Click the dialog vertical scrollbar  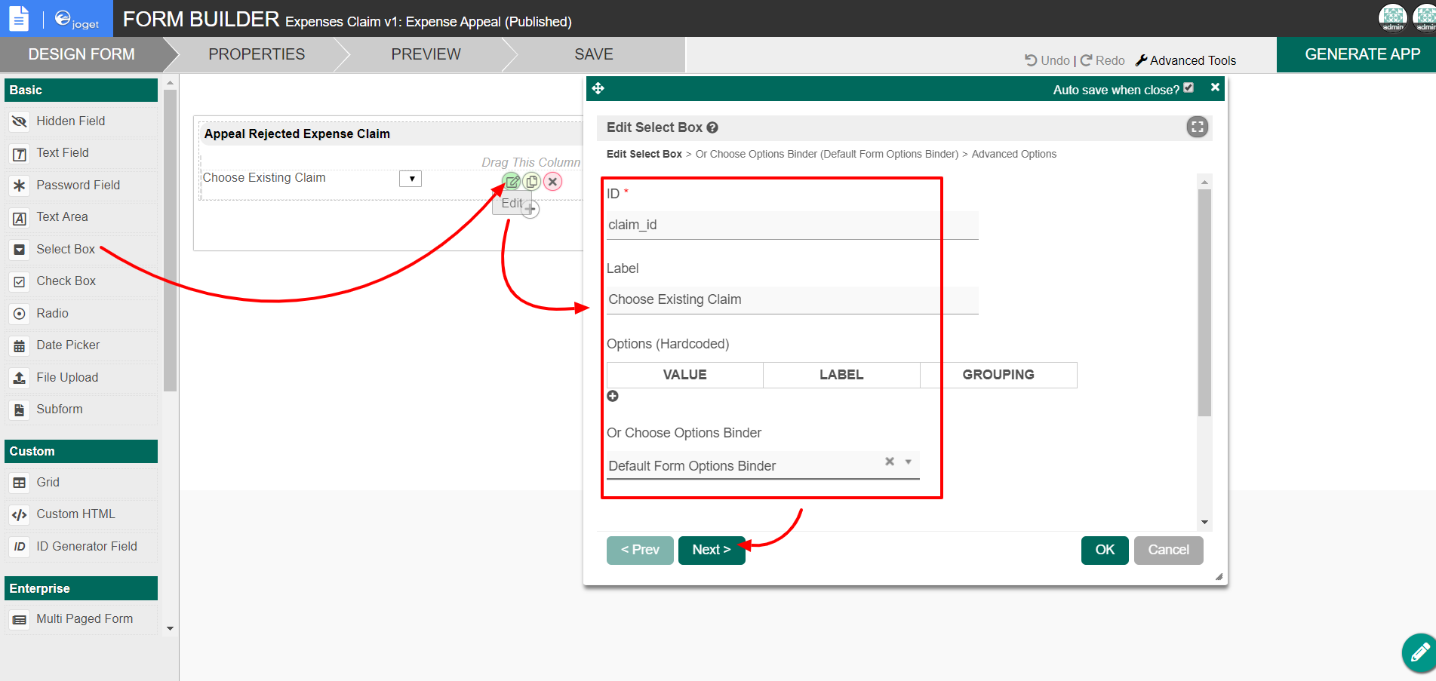coord(1204,302)
